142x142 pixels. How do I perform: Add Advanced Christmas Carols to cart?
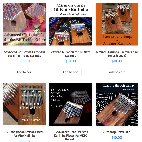[24, 72]
